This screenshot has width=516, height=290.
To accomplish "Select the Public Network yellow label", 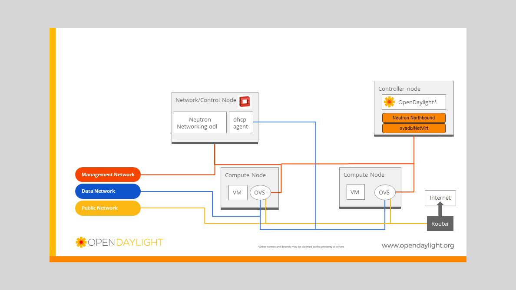I will (108, 208).
